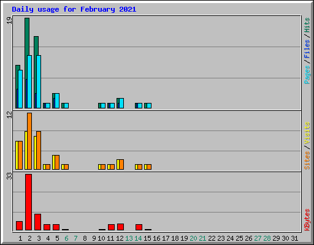Viewport: 314px width, 245px height.
Task: Select the red KBytes bar for day 14
Action: tap(139, 227)
